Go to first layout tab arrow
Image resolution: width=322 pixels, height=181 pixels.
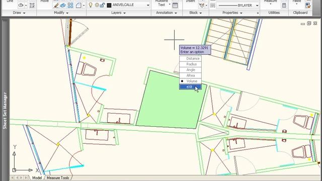coord(12,177)
